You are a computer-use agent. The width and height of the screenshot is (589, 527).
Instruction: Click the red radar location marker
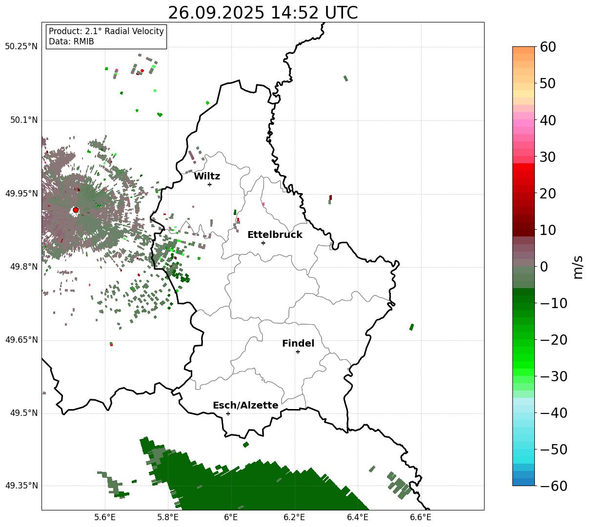76,210
